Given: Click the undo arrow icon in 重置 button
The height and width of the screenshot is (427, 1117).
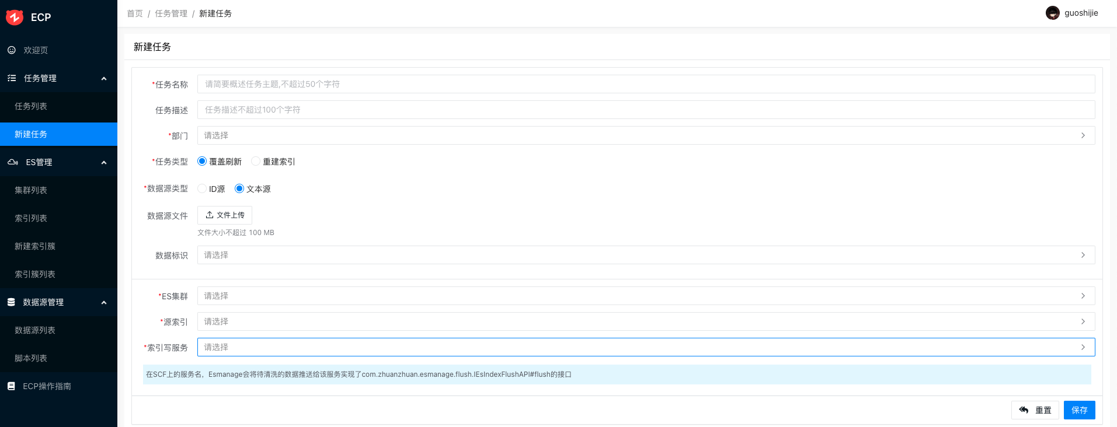Looking at the screenshot, I should point(1024,410).
